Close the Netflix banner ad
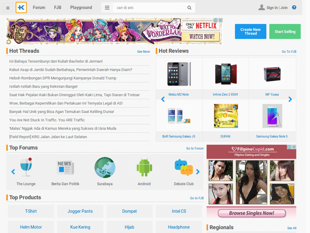 [x=220, y=20]
